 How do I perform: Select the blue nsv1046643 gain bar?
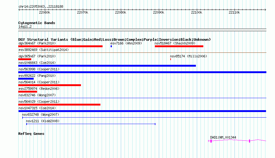click(x=107, y=66)
